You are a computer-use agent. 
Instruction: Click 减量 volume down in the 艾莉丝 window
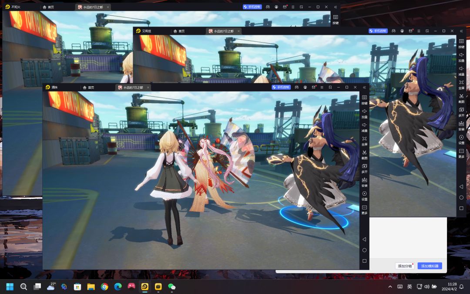(461, 71)
